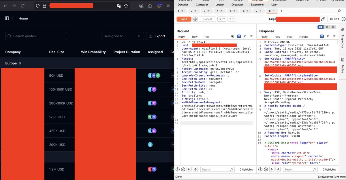Add a new Repeater tab

coord(281,11)
